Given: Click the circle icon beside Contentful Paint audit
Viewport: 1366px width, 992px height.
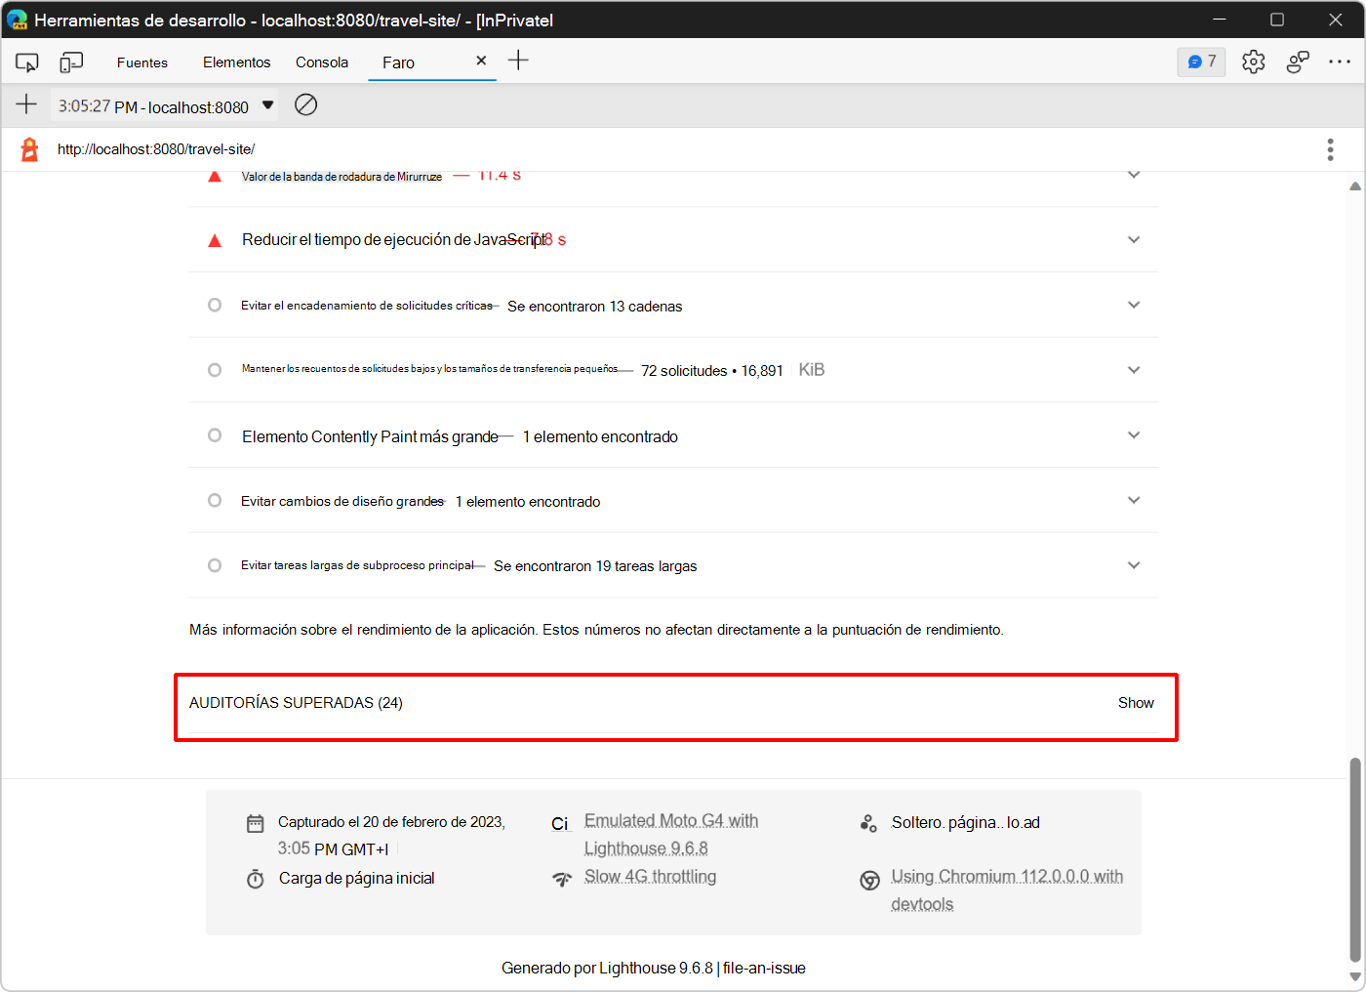Looking at the screenshot, I should [215, 435].
